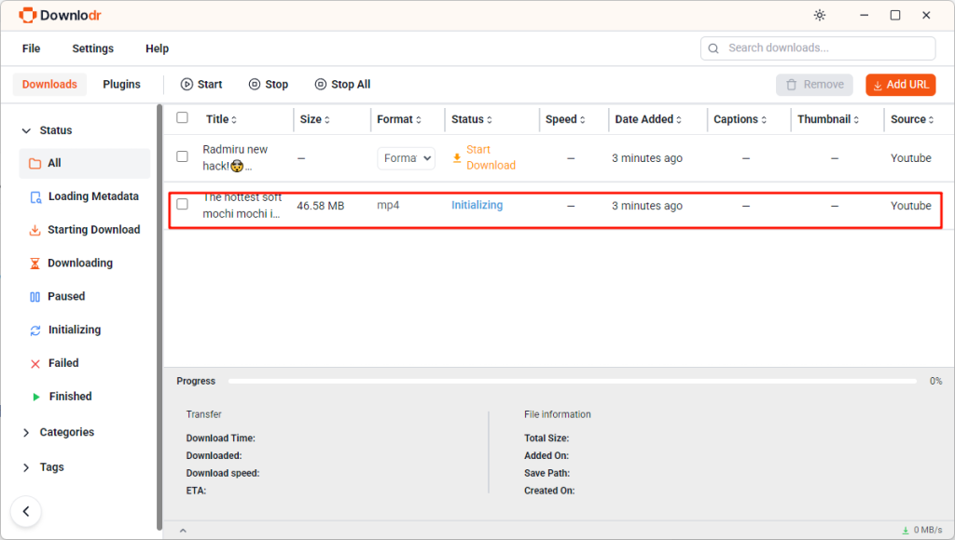Expand the Tags section in sidebar
Viewport: 955px width, 540px height.
tap(51, 467)
